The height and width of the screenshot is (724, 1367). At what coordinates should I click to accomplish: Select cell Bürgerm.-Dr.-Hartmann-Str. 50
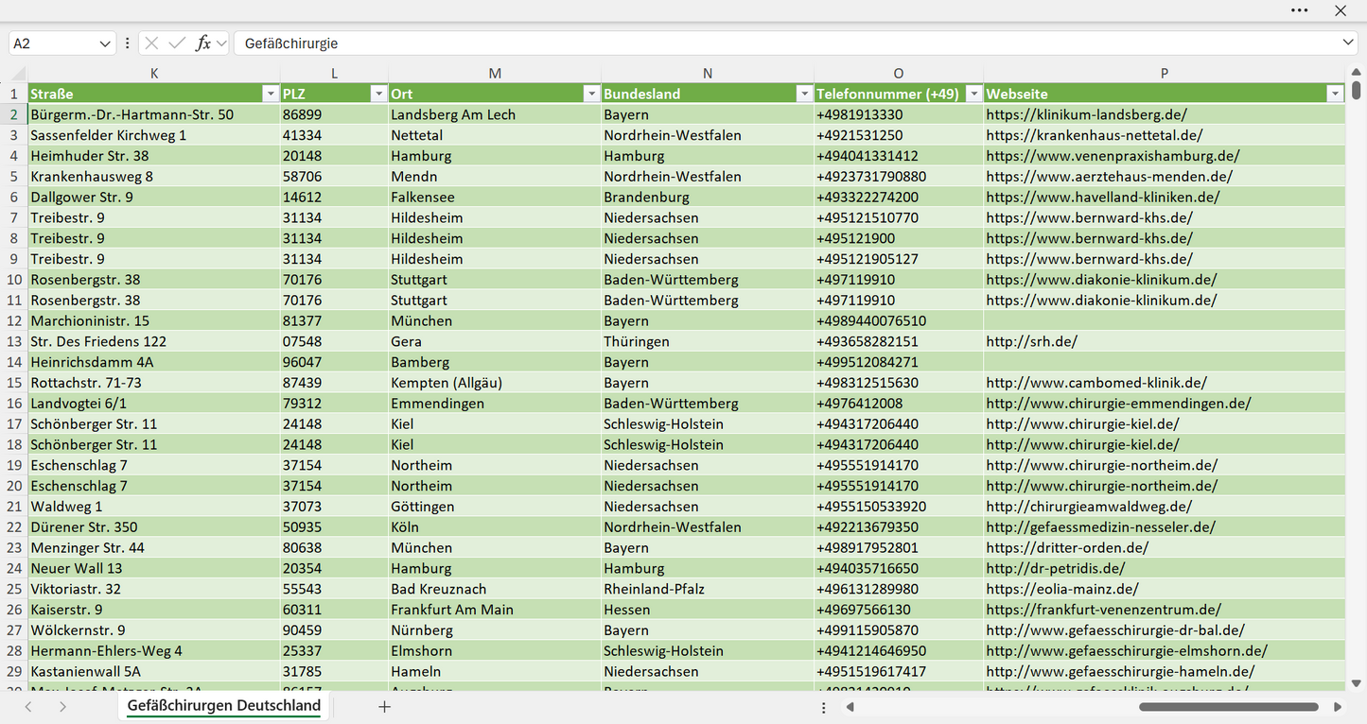154,114
